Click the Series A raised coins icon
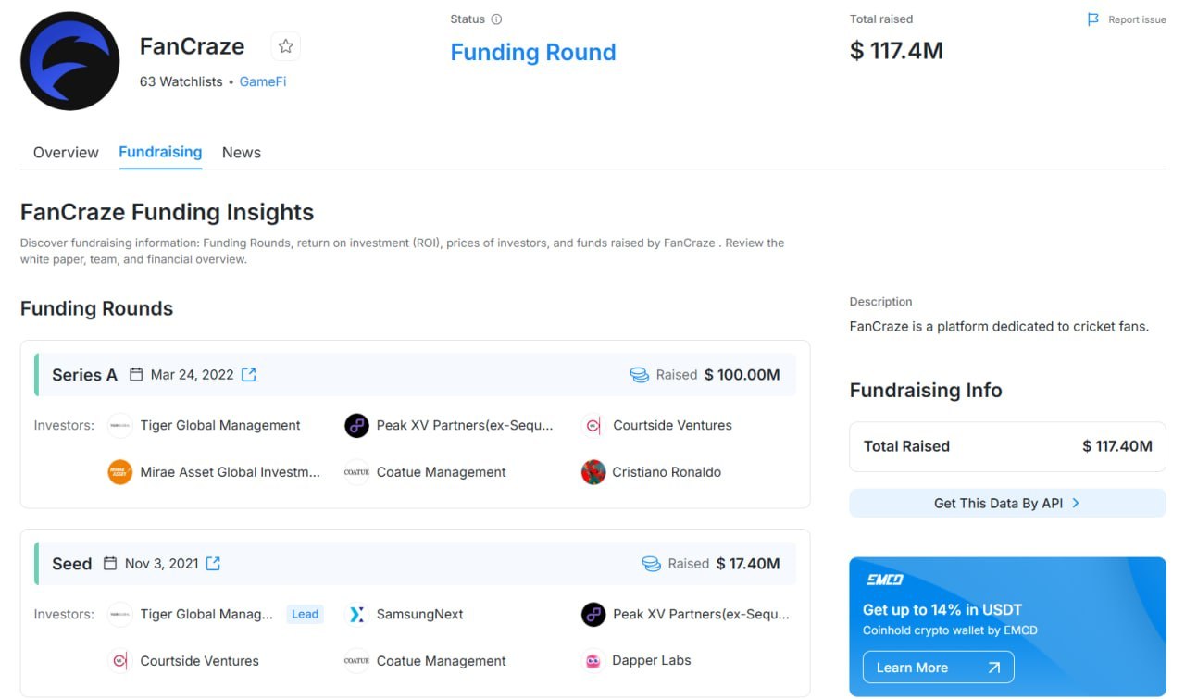1185x699 pixels. pyautogui.click(x=639, y=375)
